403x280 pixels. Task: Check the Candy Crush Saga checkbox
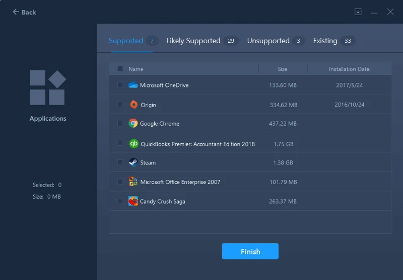(x=120, y=201)
